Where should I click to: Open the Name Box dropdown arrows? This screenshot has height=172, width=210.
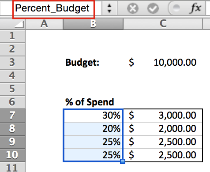109,8
